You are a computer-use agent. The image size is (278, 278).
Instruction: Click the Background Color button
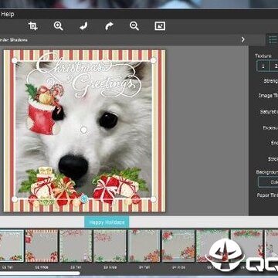(x=268, y=181)
